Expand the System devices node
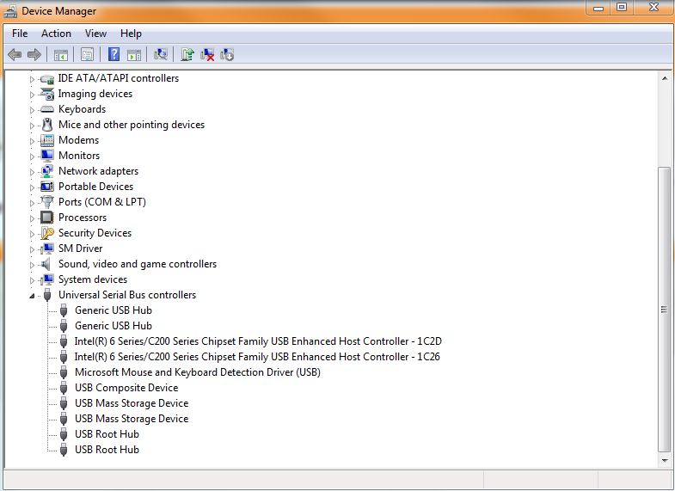675x491 pixels. click(32, 280)
